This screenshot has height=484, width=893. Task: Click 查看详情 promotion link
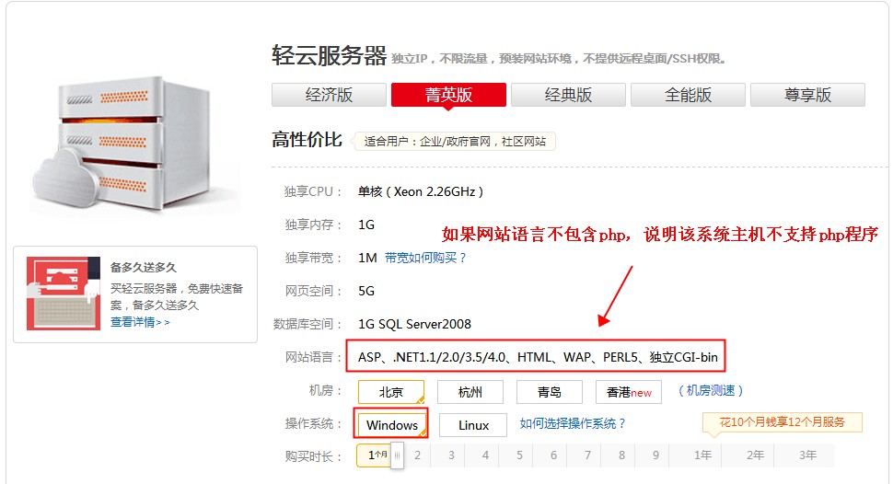[x=140, y=322]
